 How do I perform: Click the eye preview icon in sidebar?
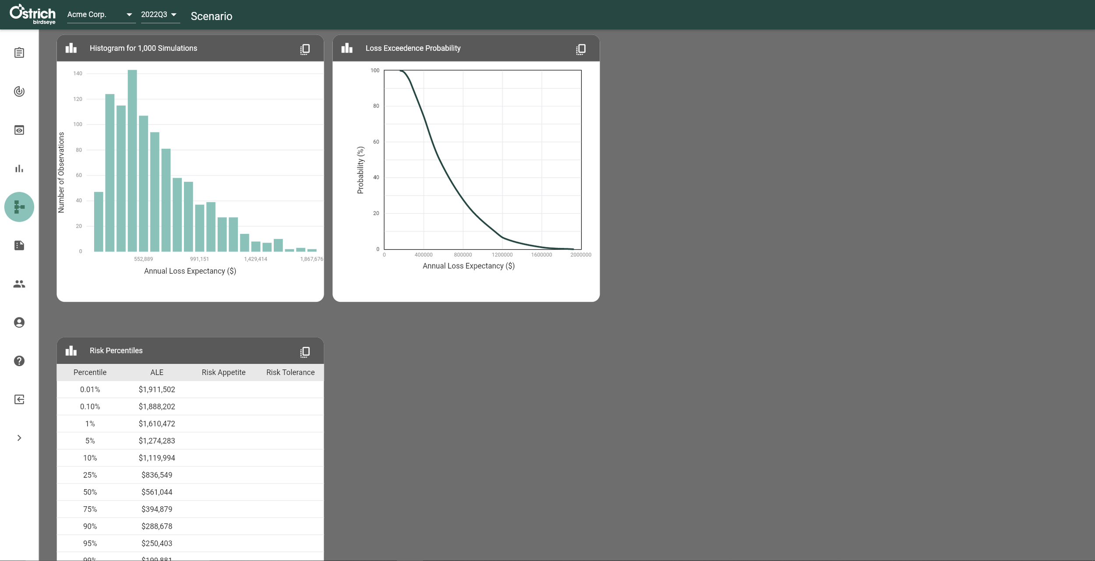point(19,130)
